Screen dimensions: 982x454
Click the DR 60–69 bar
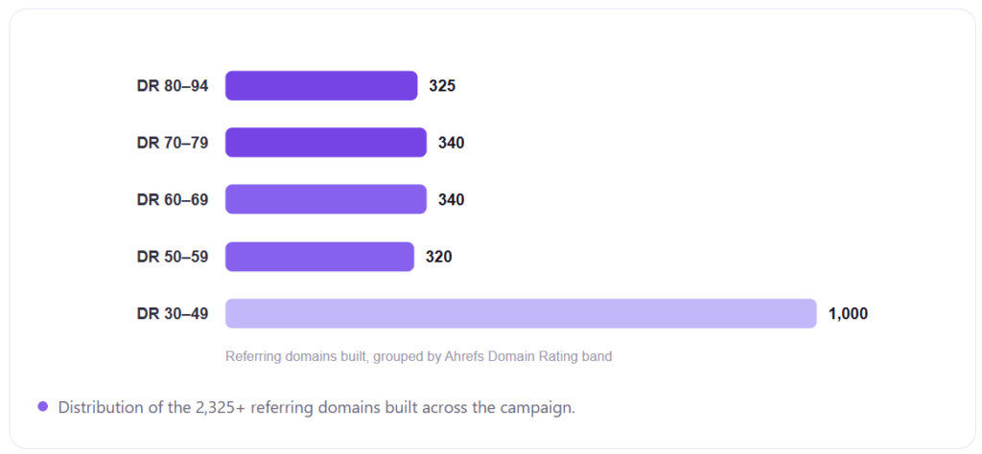[326, 199]
